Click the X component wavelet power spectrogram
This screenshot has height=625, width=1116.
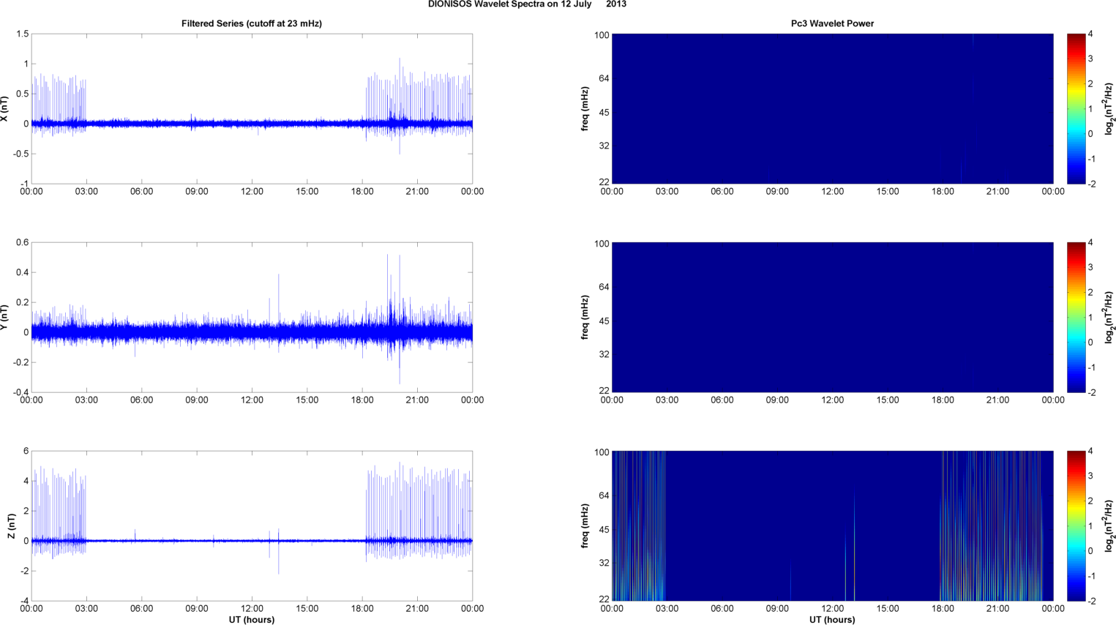coord(832,108)
